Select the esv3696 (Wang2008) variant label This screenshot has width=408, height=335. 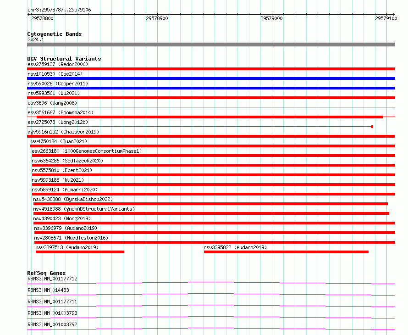pos(52,103)
